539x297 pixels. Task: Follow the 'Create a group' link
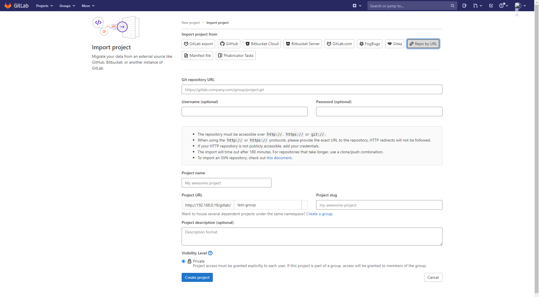tap(319, 214)
